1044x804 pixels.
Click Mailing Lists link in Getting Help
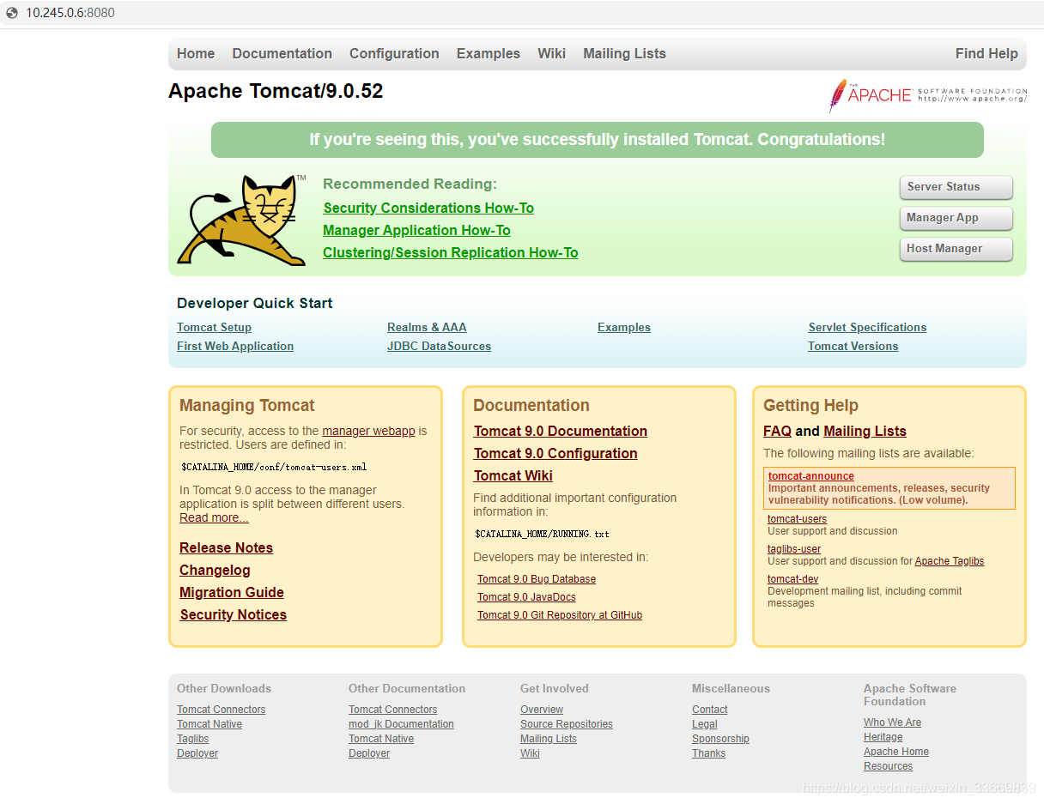[x=865, y=432]
